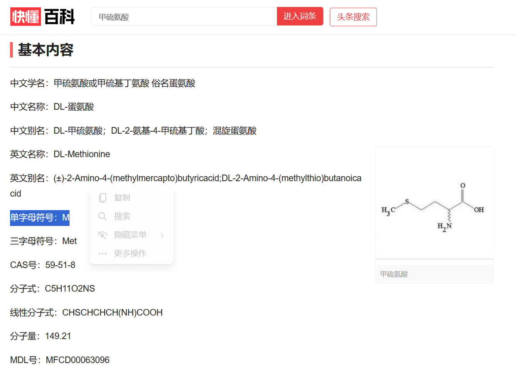This screenshot has width=516, height=370.
Task: Click the 基本内容 section heading
Action: coord(46,50)
